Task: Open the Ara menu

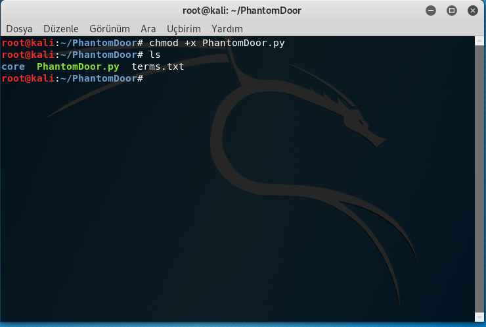Action: (x=148, y=29)
